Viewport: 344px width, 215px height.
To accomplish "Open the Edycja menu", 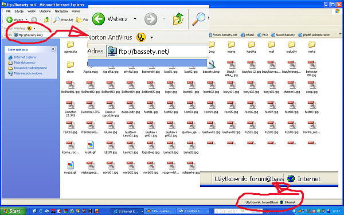I will tap(19, 11).
